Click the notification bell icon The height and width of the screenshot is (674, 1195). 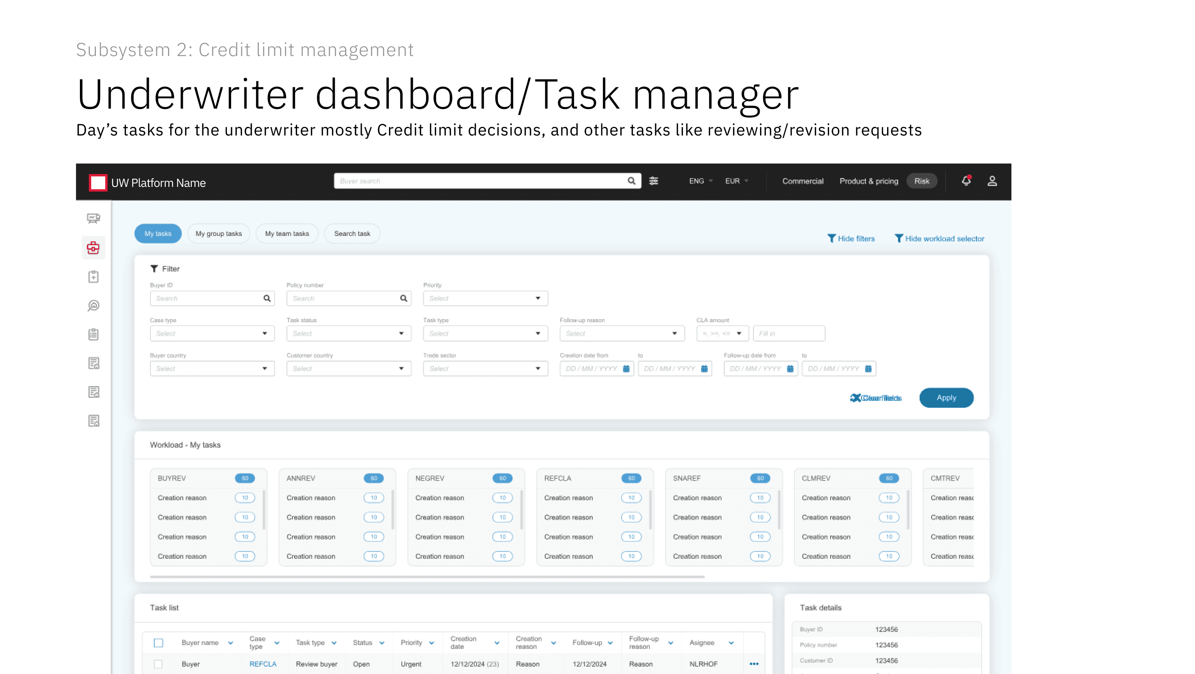click(x=966, y=181)
